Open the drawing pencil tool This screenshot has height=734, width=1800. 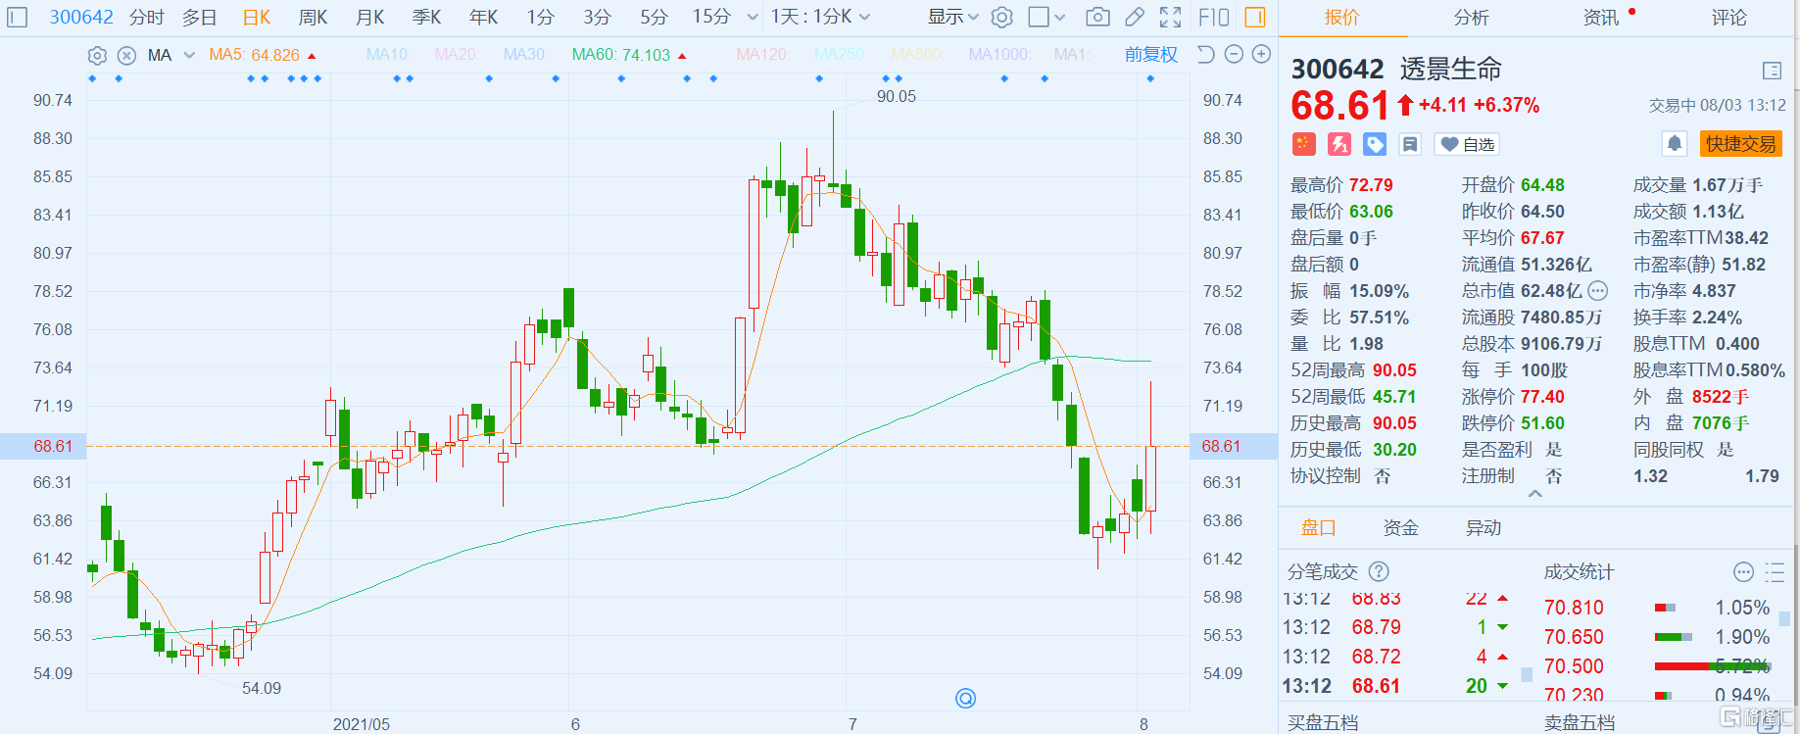pos(1134,17)
